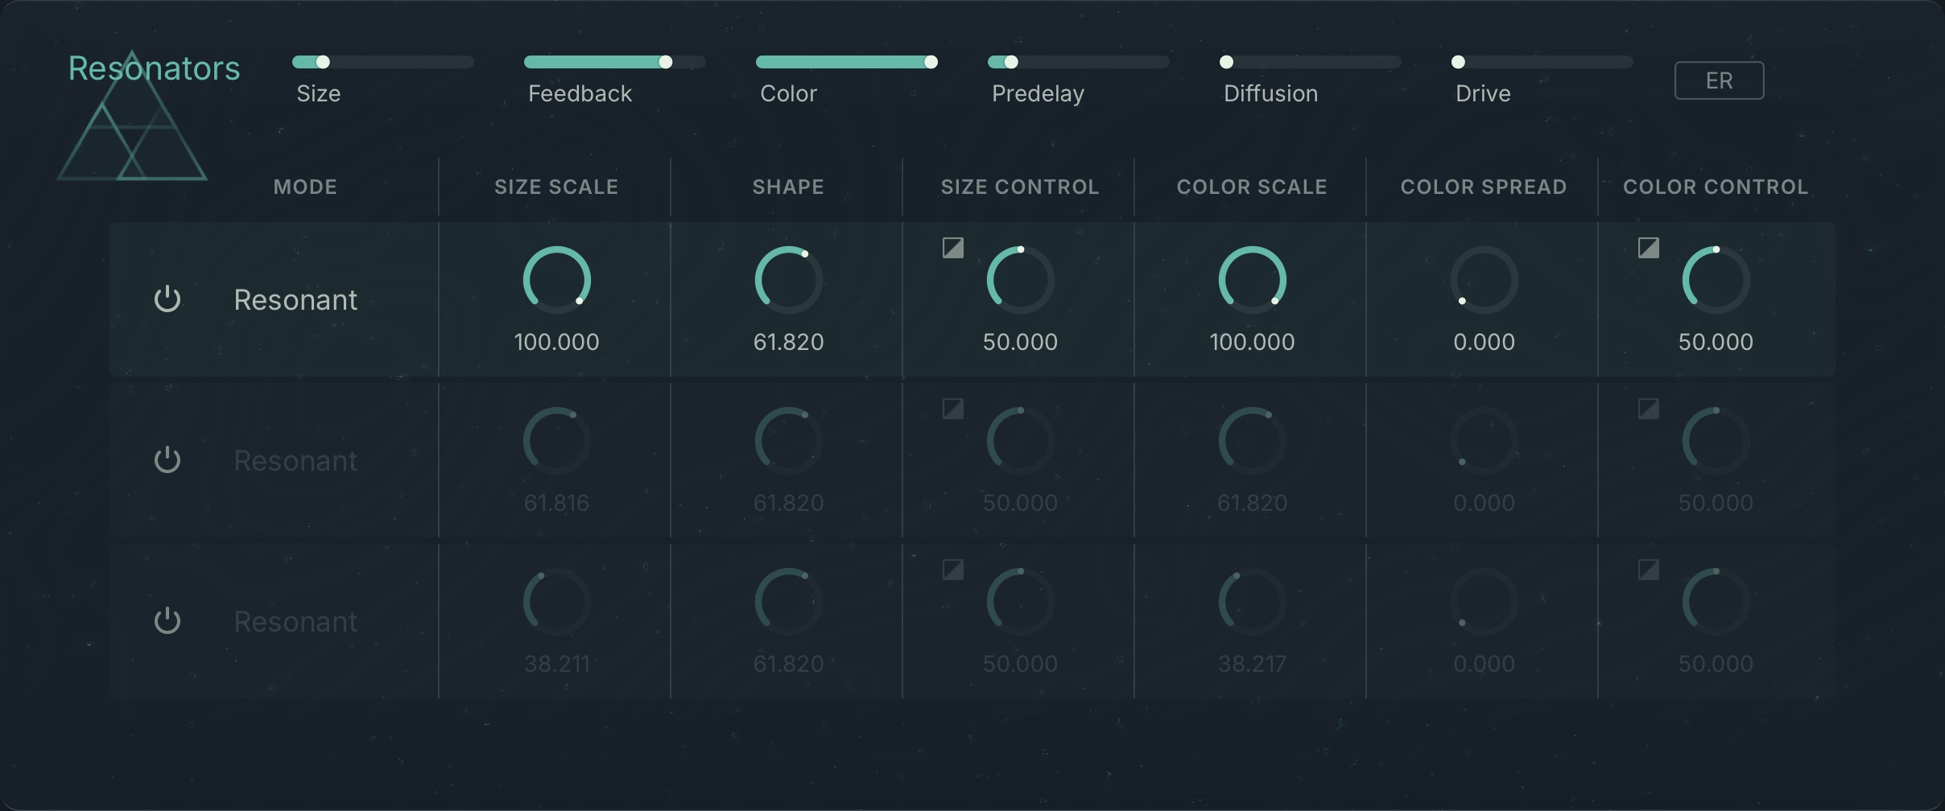1945x811 pixels.
Task: Select the Color Control modulation icon on row two
Action: [x=1648, y=409]
